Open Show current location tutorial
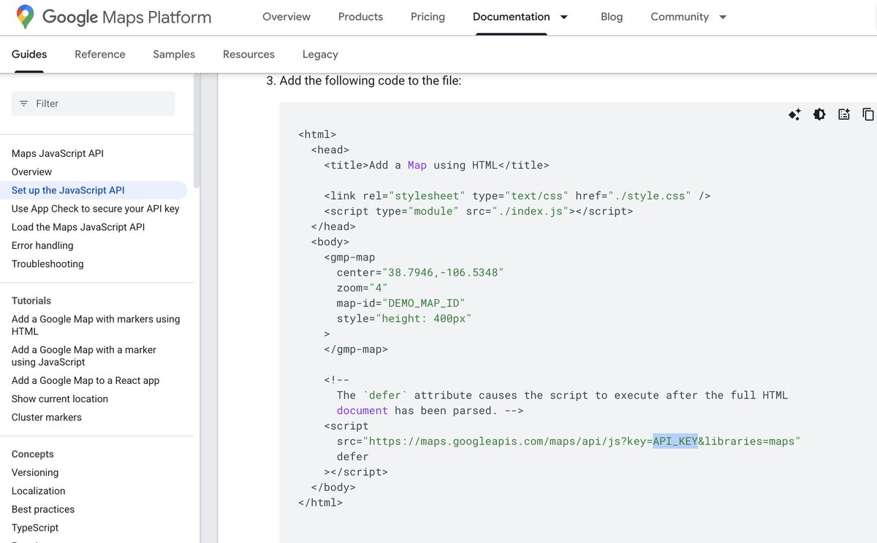877x543 pixels. [x=60, y=398]
